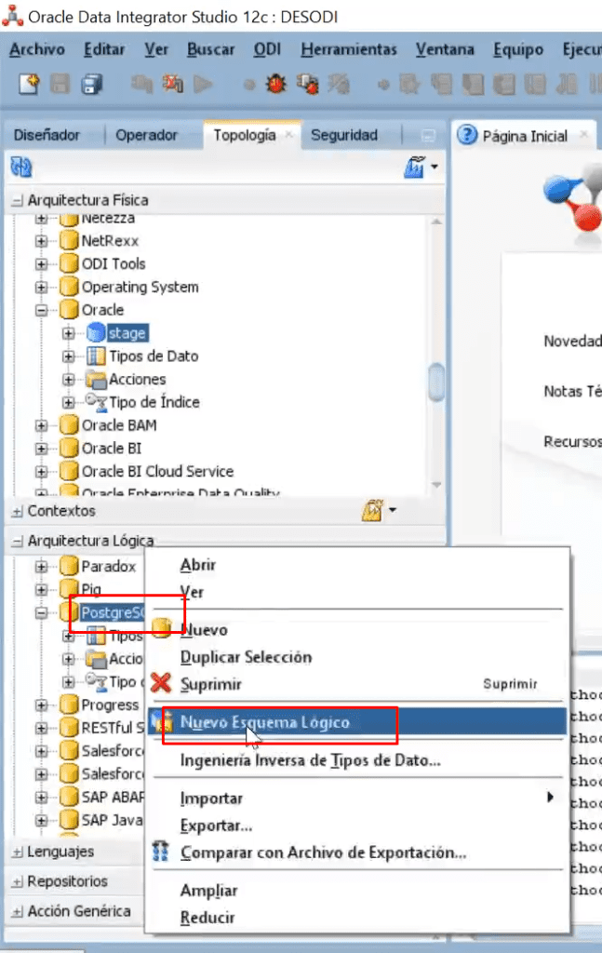Click the Save All toolbar icon
Screen dimensions: 602x953
(92, 84)
